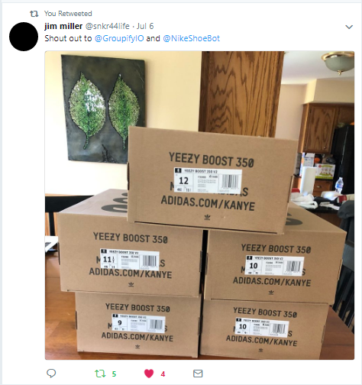
Task: Click the tweet text Shout out to
Action: [x=68, y=38]
